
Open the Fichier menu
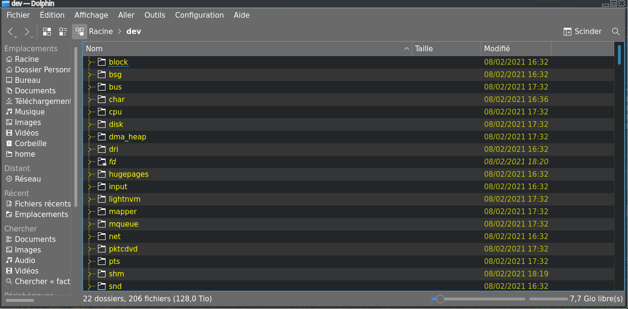(x=18, y=15)
